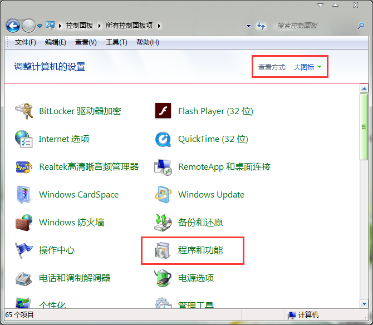Open 备份和还原 icon

pos(163,223)
